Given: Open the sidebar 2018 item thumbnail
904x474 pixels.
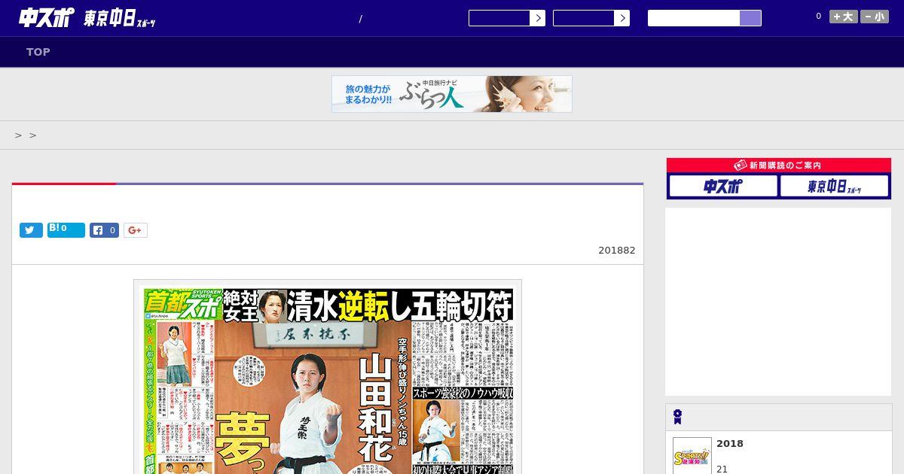Looking at the screenshot, I should click(x=692, y=455).
